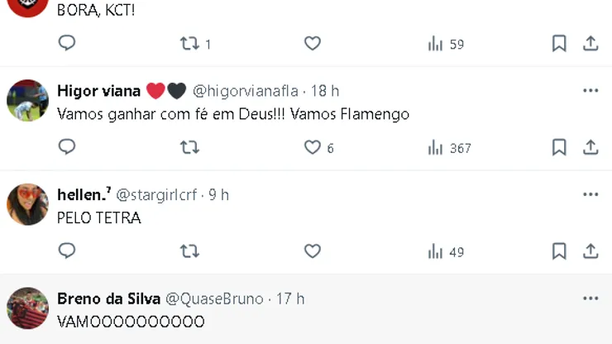Image resolution: width=612 pixels, height=344 pixels.
Task: Reply to hellen's PELO TETRA tweet
Action: point(67,251)
